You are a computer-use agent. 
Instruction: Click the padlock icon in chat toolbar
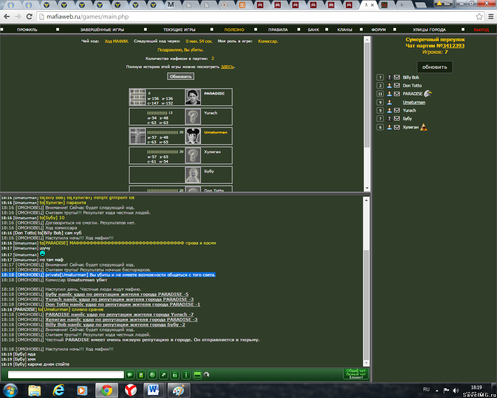click(175, 375)
